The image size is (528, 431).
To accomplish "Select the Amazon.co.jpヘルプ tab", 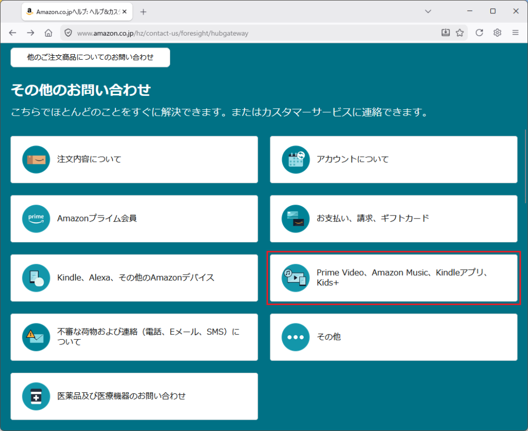I will tap(77, 12).
